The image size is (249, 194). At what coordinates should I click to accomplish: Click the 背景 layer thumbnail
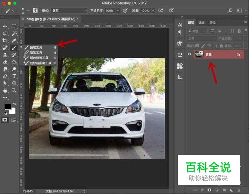[x=199, y=54]
